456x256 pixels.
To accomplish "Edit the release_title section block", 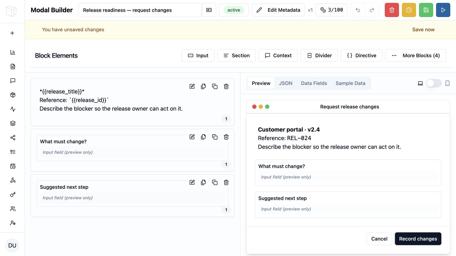I will pos(192,86).
